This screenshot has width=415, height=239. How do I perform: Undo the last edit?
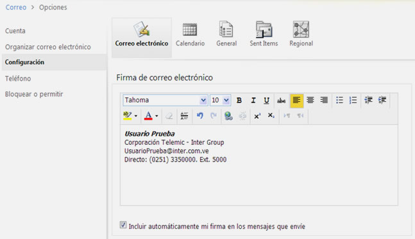tap(200, 116)
